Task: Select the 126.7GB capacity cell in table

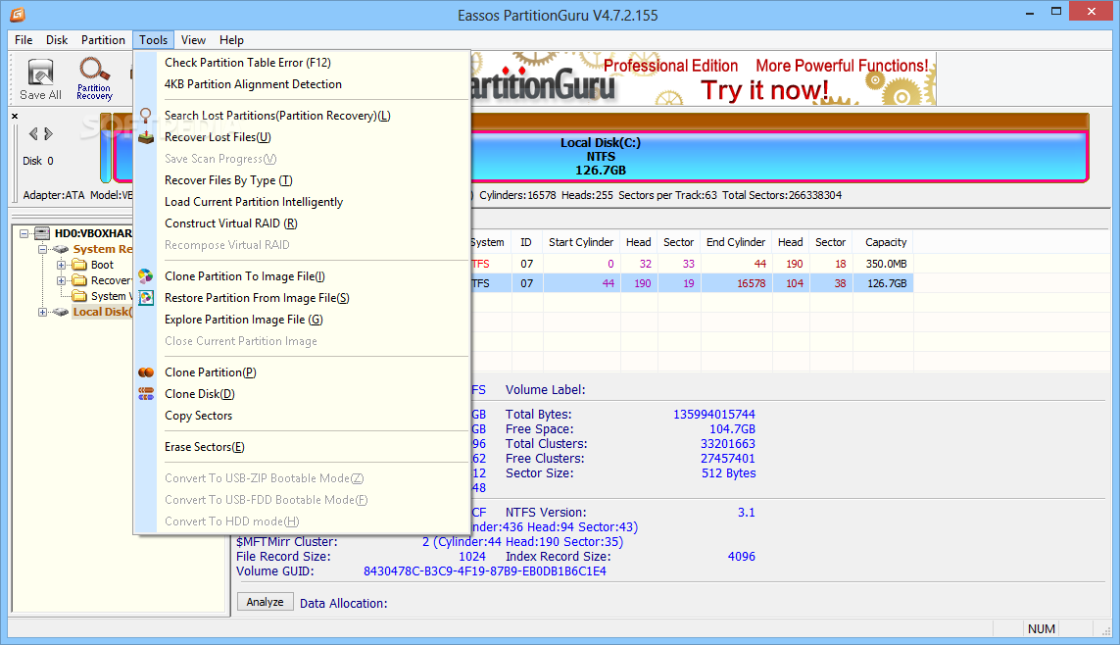Action: tap(887, 283)
